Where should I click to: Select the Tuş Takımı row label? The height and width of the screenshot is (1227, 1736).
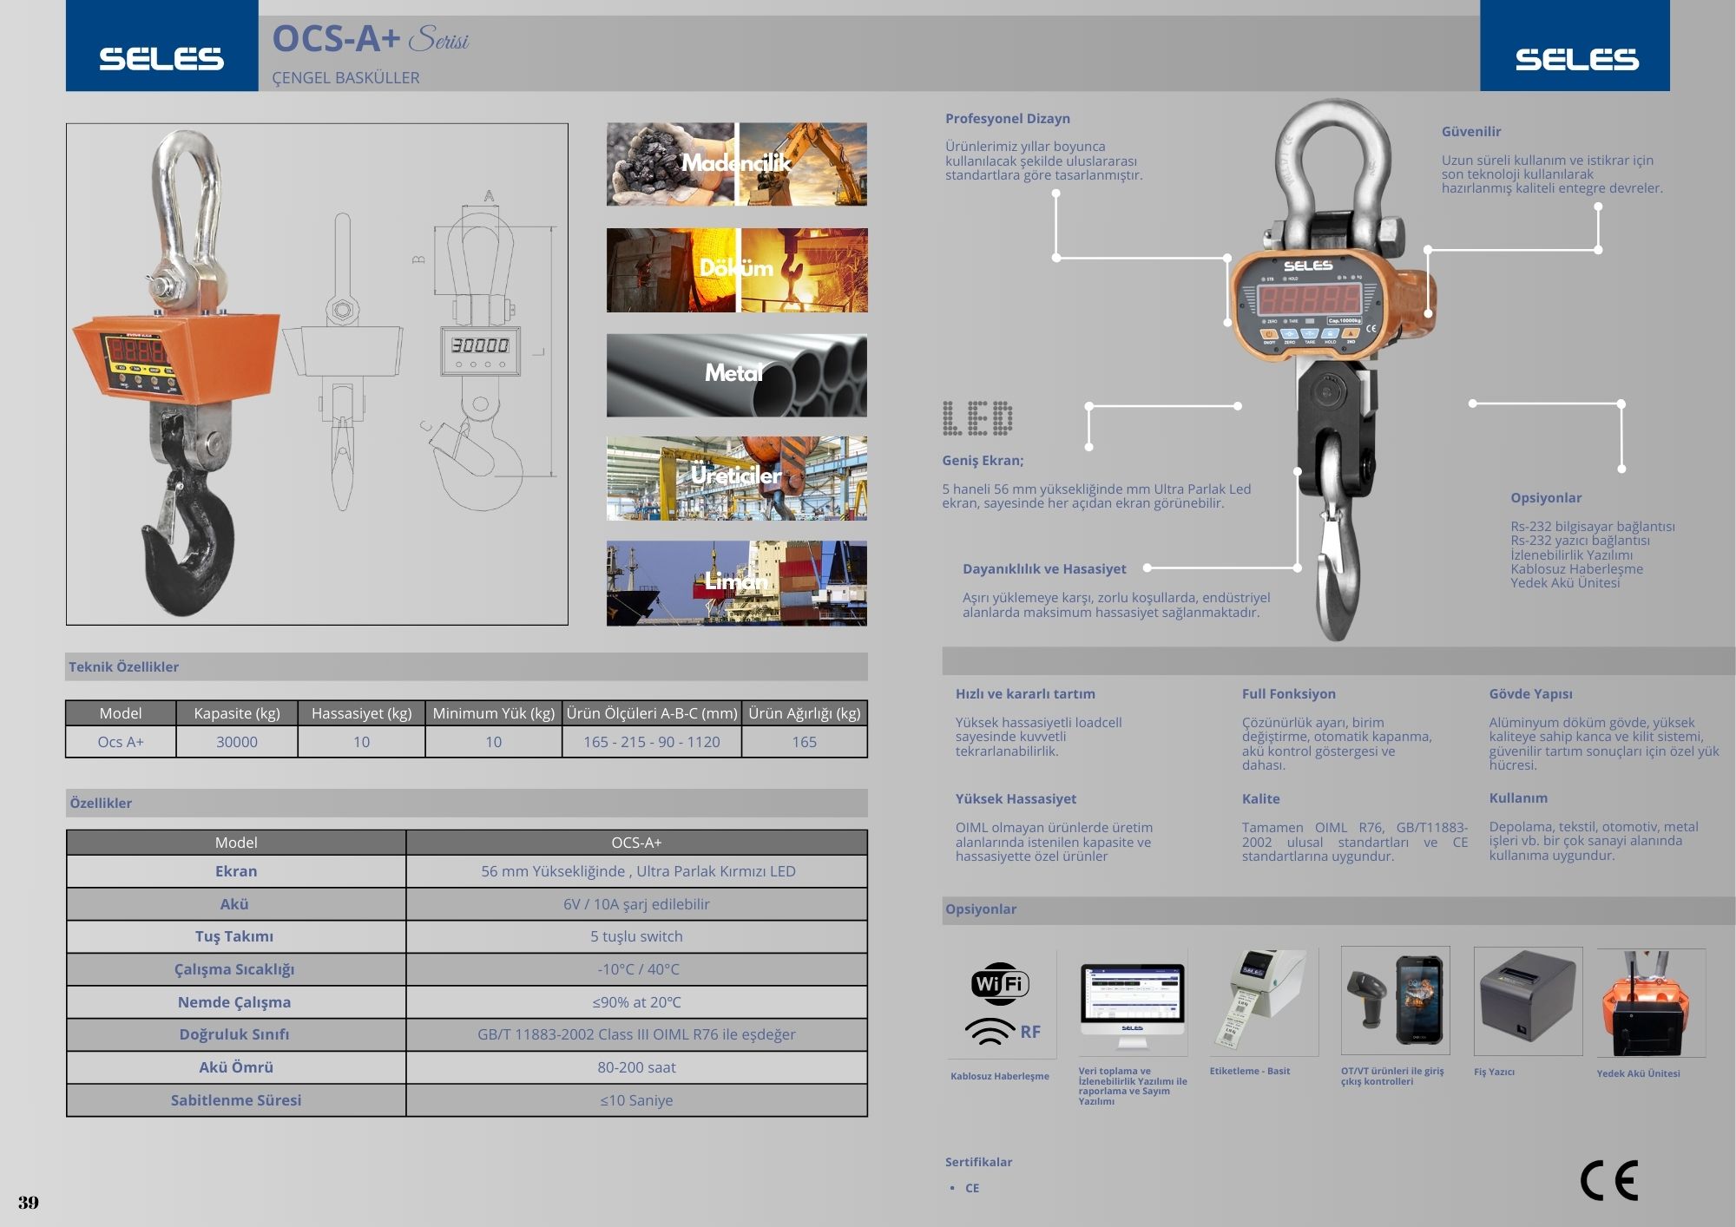(x=236, y=936)
